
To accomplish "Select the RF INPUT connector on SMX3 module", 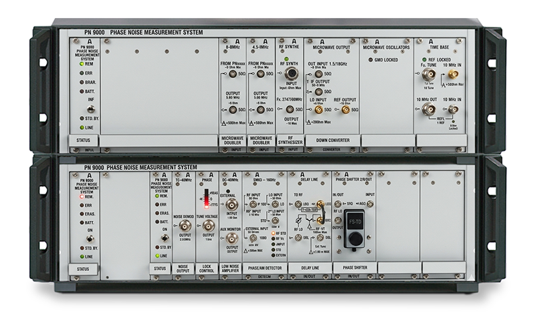I will pos(253,204).
